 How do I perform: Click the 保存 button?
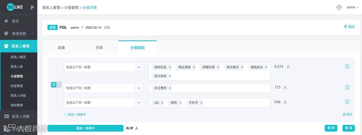point(331,128)
